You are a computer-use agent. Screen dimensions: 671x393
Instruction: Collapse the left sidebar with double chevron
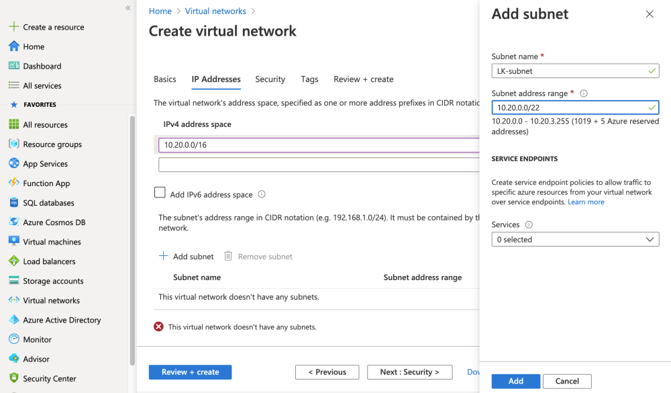[x=127, y=8]
